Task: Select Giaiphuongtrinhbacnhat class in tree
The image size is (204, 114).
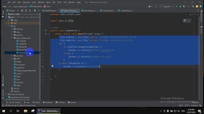Action: (x=26, y=71)
